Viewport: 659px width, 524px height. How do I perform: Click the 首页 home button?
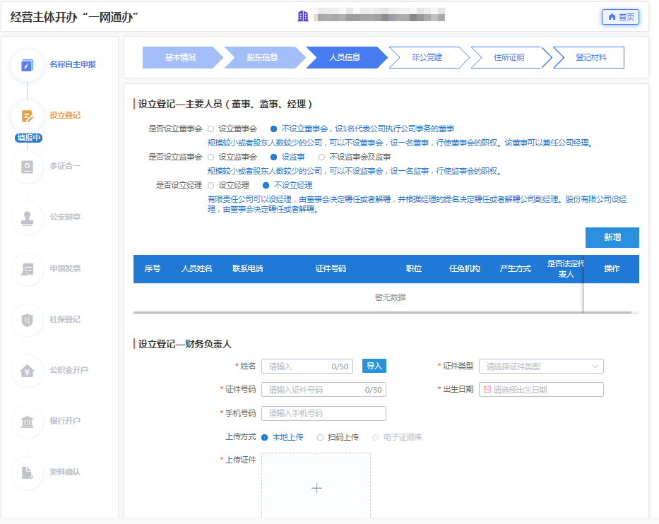(620, 17)
